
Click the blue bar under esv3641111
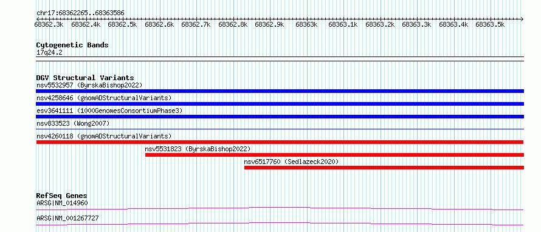click(x=280, y=117)
